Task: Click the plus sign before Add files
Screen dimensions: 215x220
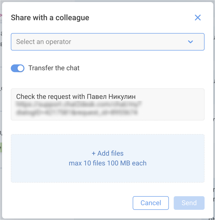Action: click(94, 154)
